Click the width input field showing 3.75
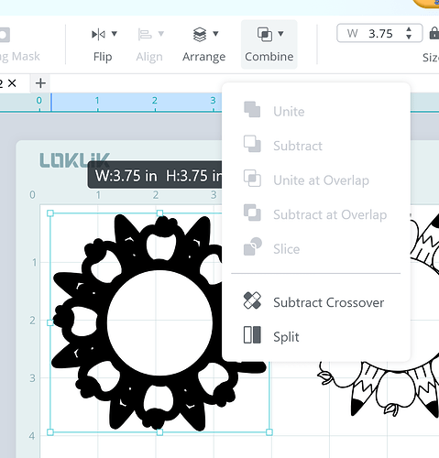The image size is (439, 458). pos(379,33)
